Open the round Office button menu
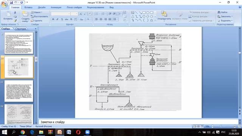This screenshot has height=136, width=242. click(4, 4)
